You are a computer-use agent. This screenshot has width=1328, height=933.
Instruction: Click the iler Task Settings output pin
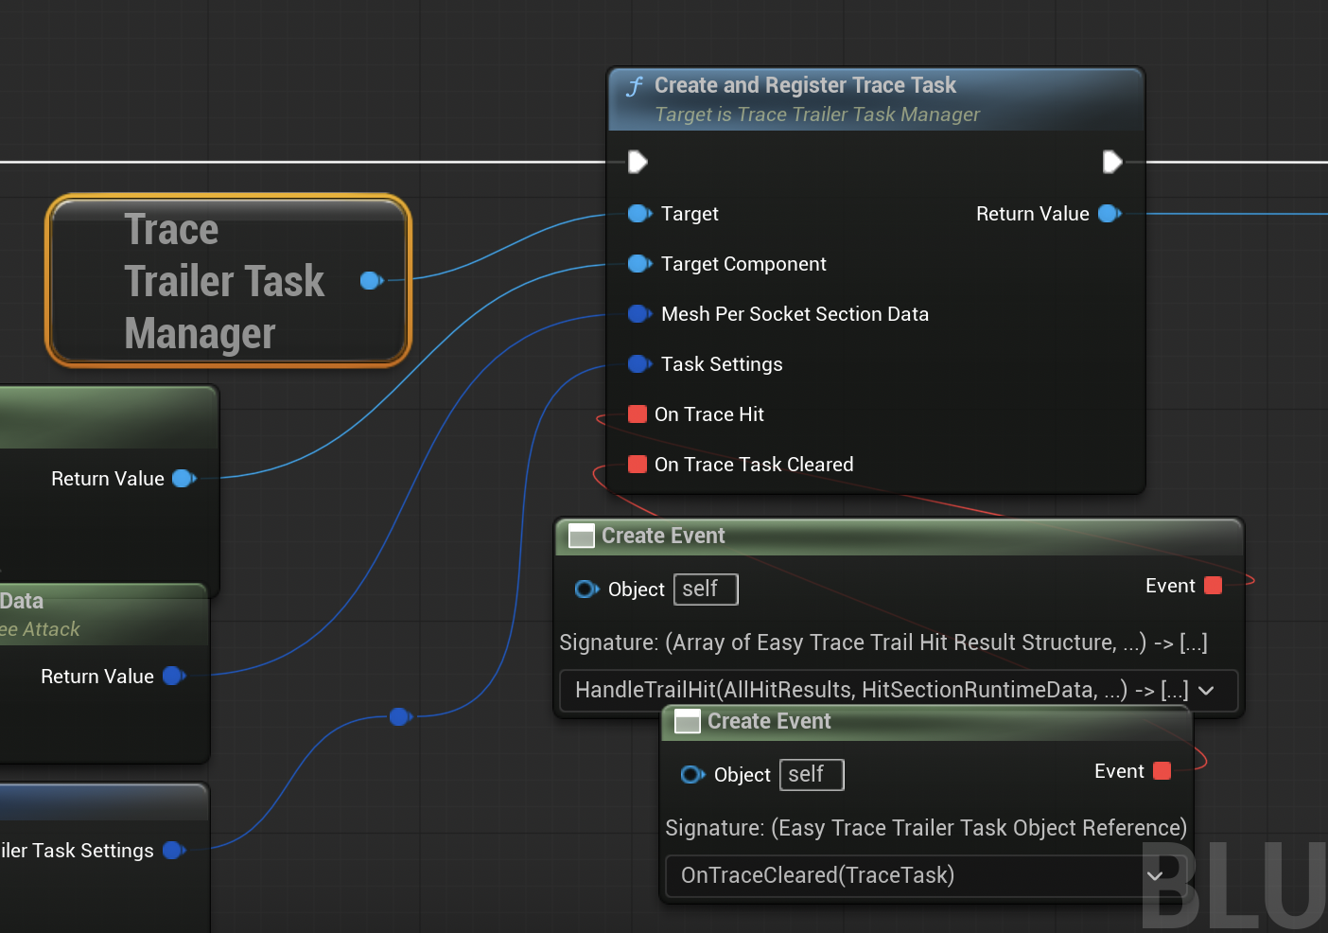[174, 851]
